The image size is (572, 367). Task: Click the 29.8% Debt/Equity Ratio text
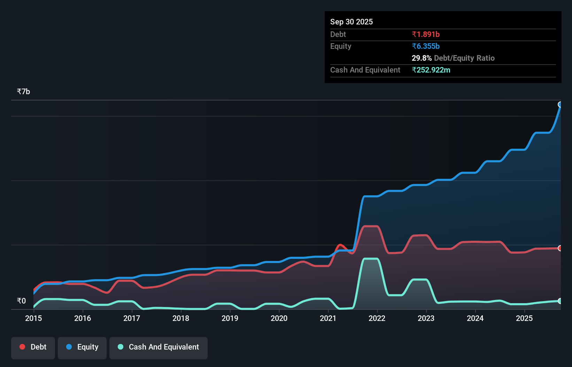(421, 58)
